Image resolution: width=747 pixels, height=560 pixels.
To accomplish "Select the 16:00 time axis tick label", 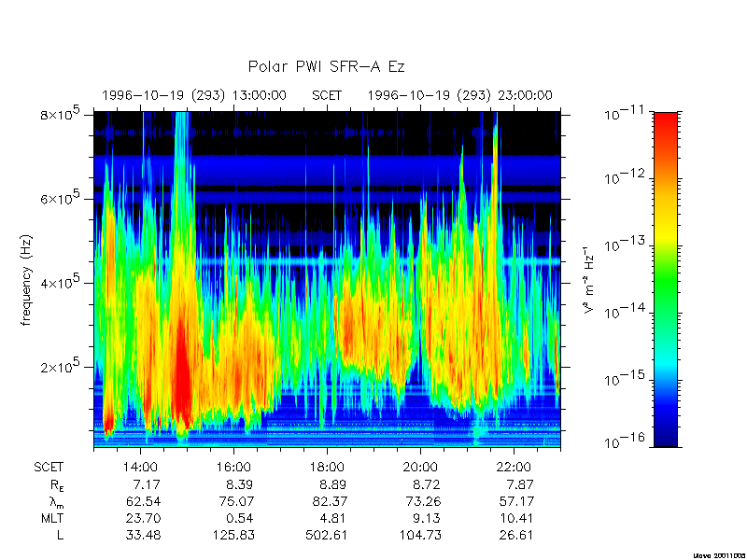I will [x=233, y=467].
